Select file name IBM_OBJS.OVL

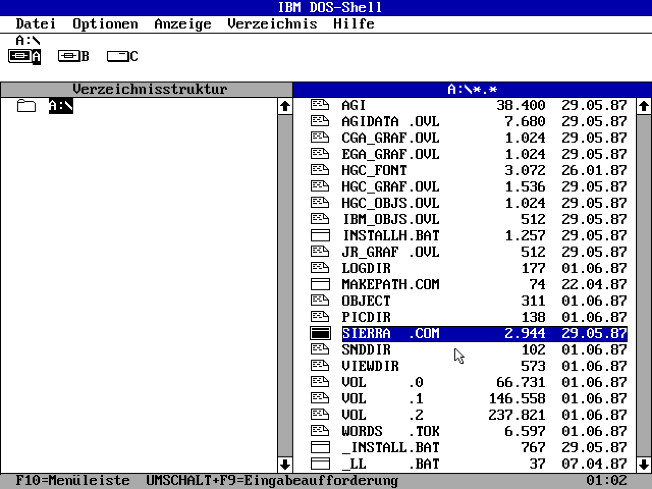point(390,219)
